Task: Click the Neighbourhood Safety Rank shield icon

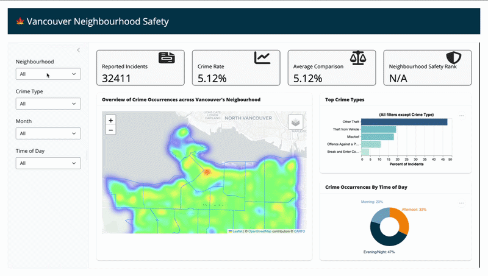Action: click(x=453, y=58)
